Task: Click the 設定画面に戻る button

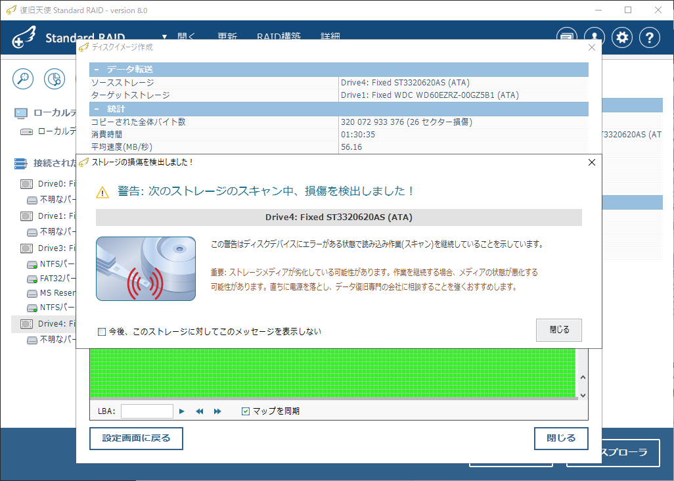Action: pos(136,438)
